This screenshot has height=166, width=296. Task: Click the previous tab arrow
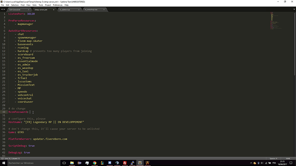click(x=2, y=9)
